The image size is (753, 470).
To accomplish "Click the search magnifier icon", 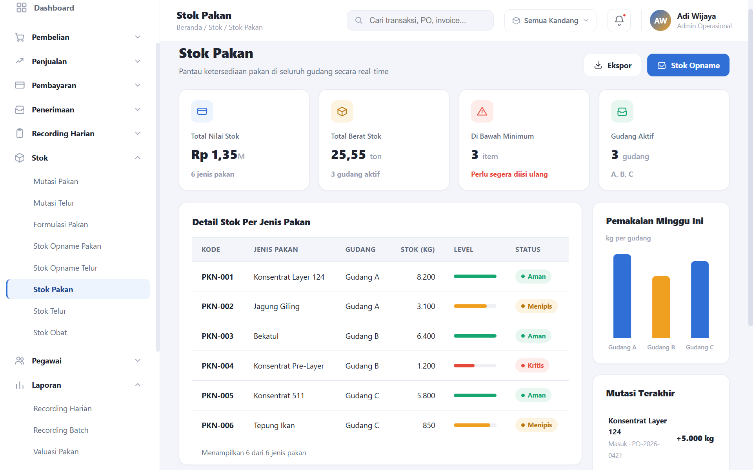I will click(358, 20).
